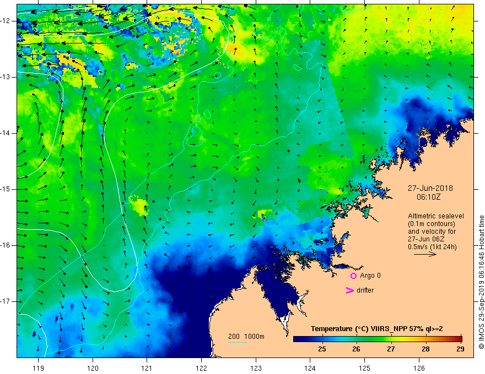Click the cyan 200m contour legend line
This screenshot has width=485, height=374.
point(237,342)
